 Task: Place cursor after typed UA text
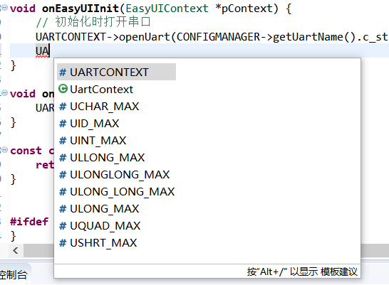point(50,50)
